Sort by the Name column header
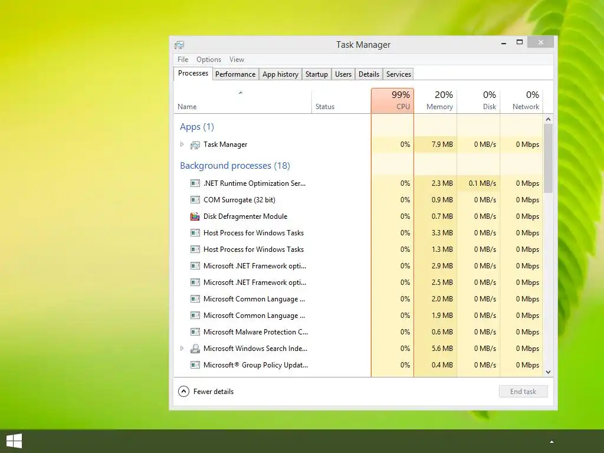Image resolution: width=604 pixels, height=453 pixels. [x=242, y=101]
